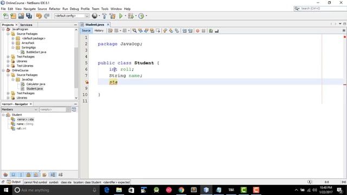Switch to the Source view button
Viewport: 347px width, 195px height.
point(86,30)
